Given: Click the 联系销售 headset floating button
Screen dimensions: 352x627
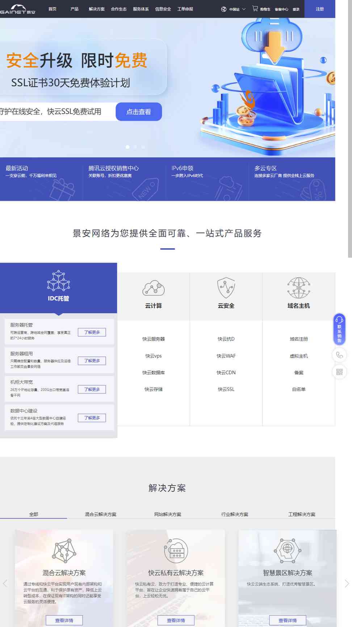Looking at the screenshot, I should click(x=339, y=329).
